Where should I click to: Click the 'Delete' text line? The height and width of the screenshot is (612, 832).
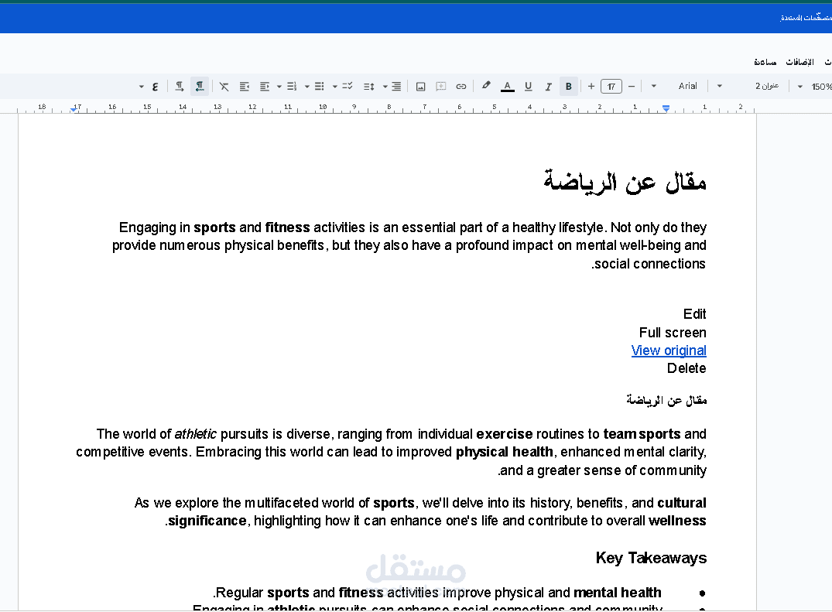pyautogui.click(x=686, y=368)
